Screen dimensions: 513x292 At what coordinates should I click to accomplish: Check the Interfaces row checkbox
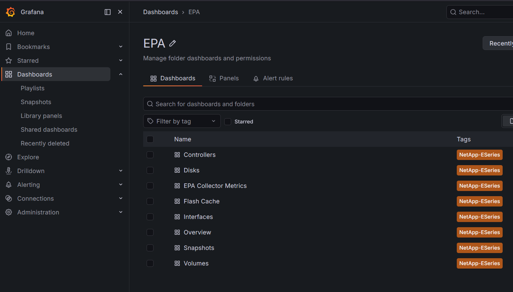(150, 217)
